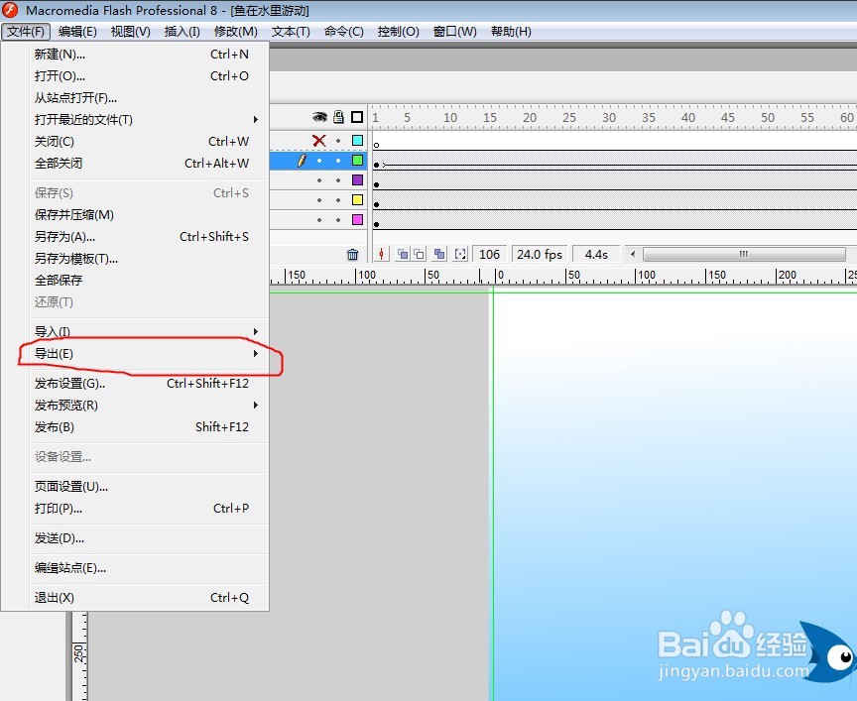The height and width of the screenshot is (701, 857).
Task: Click the eye icon for all layers
Action: [x=319, y=117]
